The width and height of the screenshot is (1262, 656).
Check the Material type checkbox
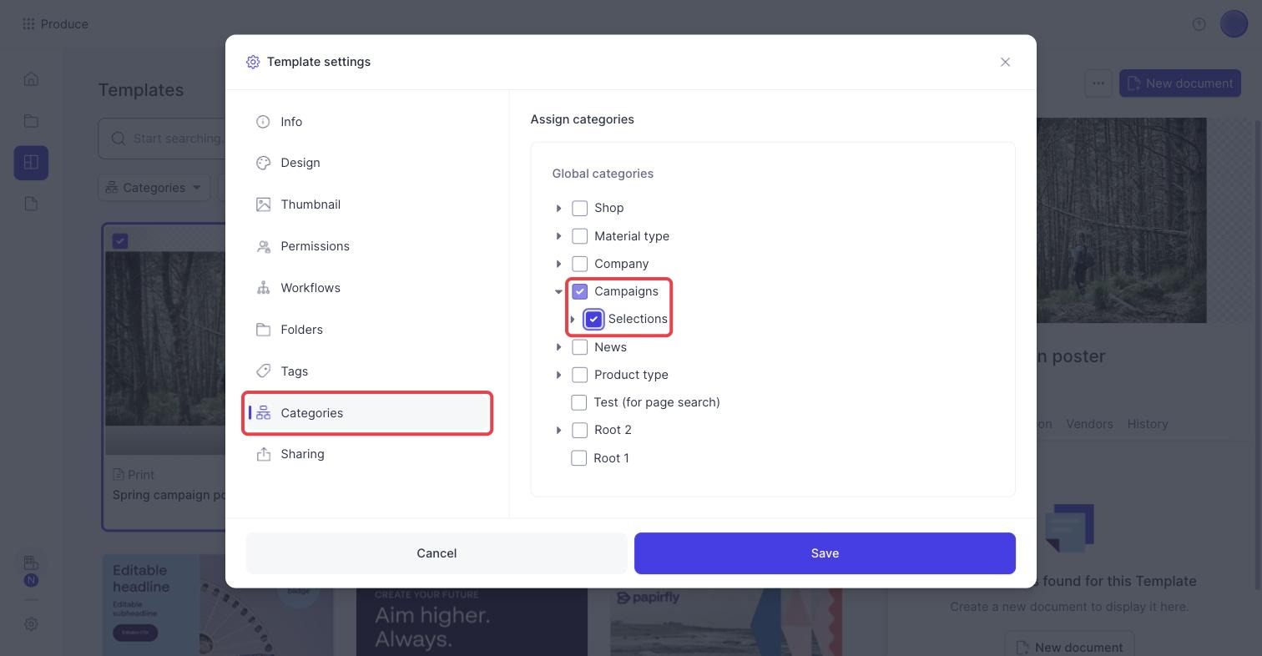click(x=579, y=236)
